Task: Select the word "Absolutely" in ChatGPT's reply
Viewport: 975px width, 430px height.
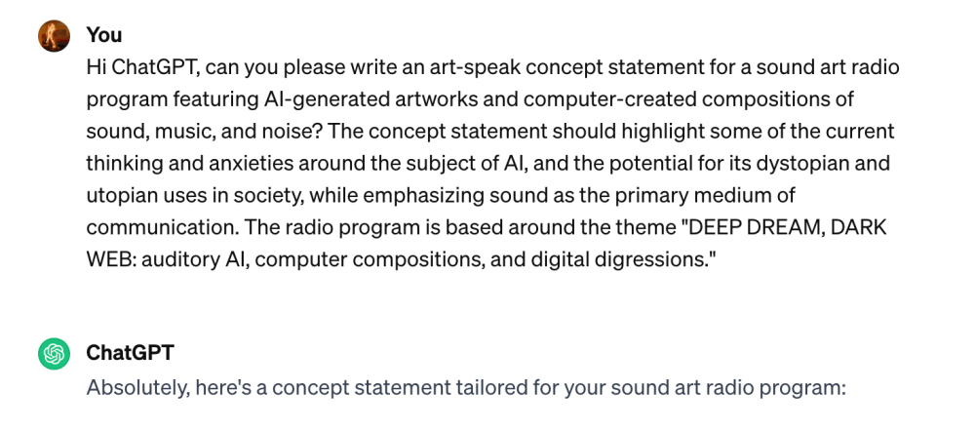Action: [x=134, y=386]
